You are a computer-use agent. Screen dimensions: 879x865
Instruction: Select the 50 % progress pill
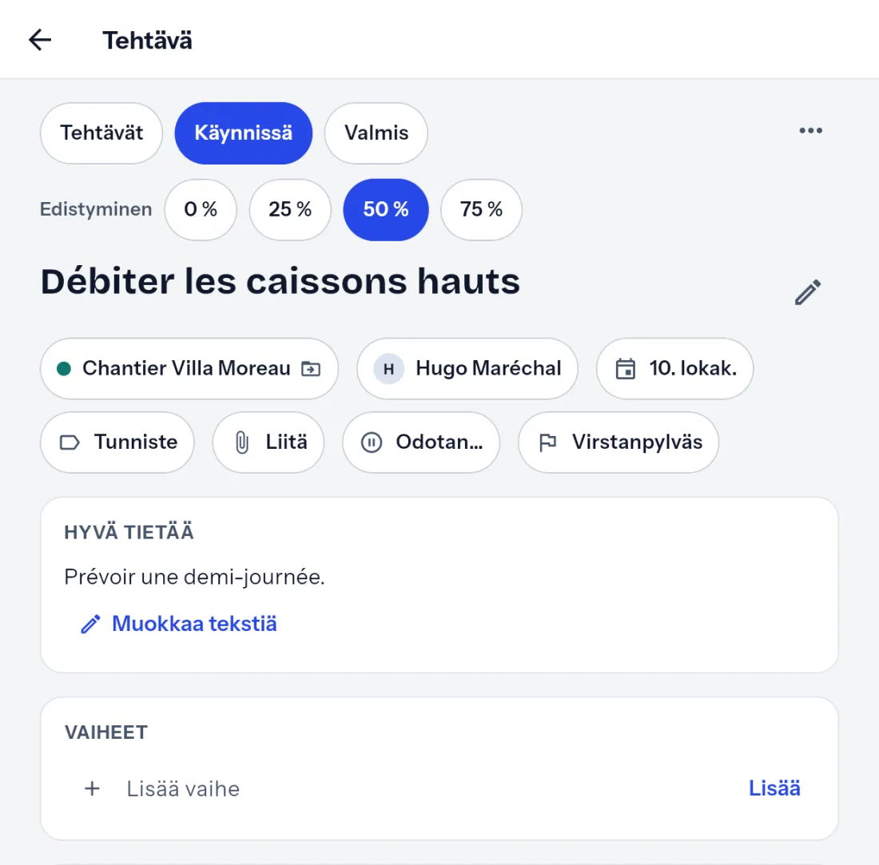(x=386, y=209)
